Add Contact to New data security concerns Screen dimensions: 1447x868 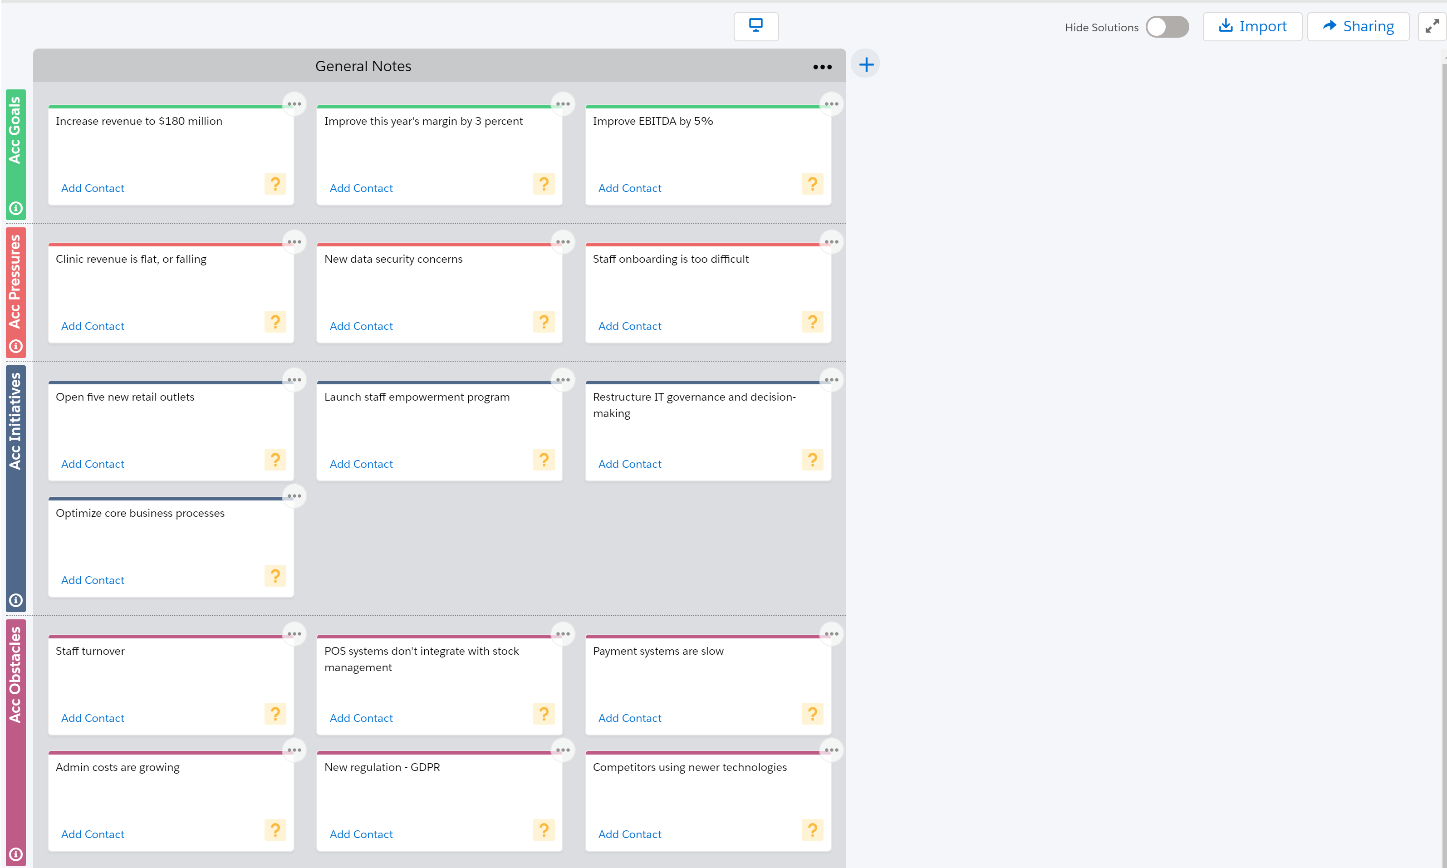pyautogui.click(x=361, y=326)
